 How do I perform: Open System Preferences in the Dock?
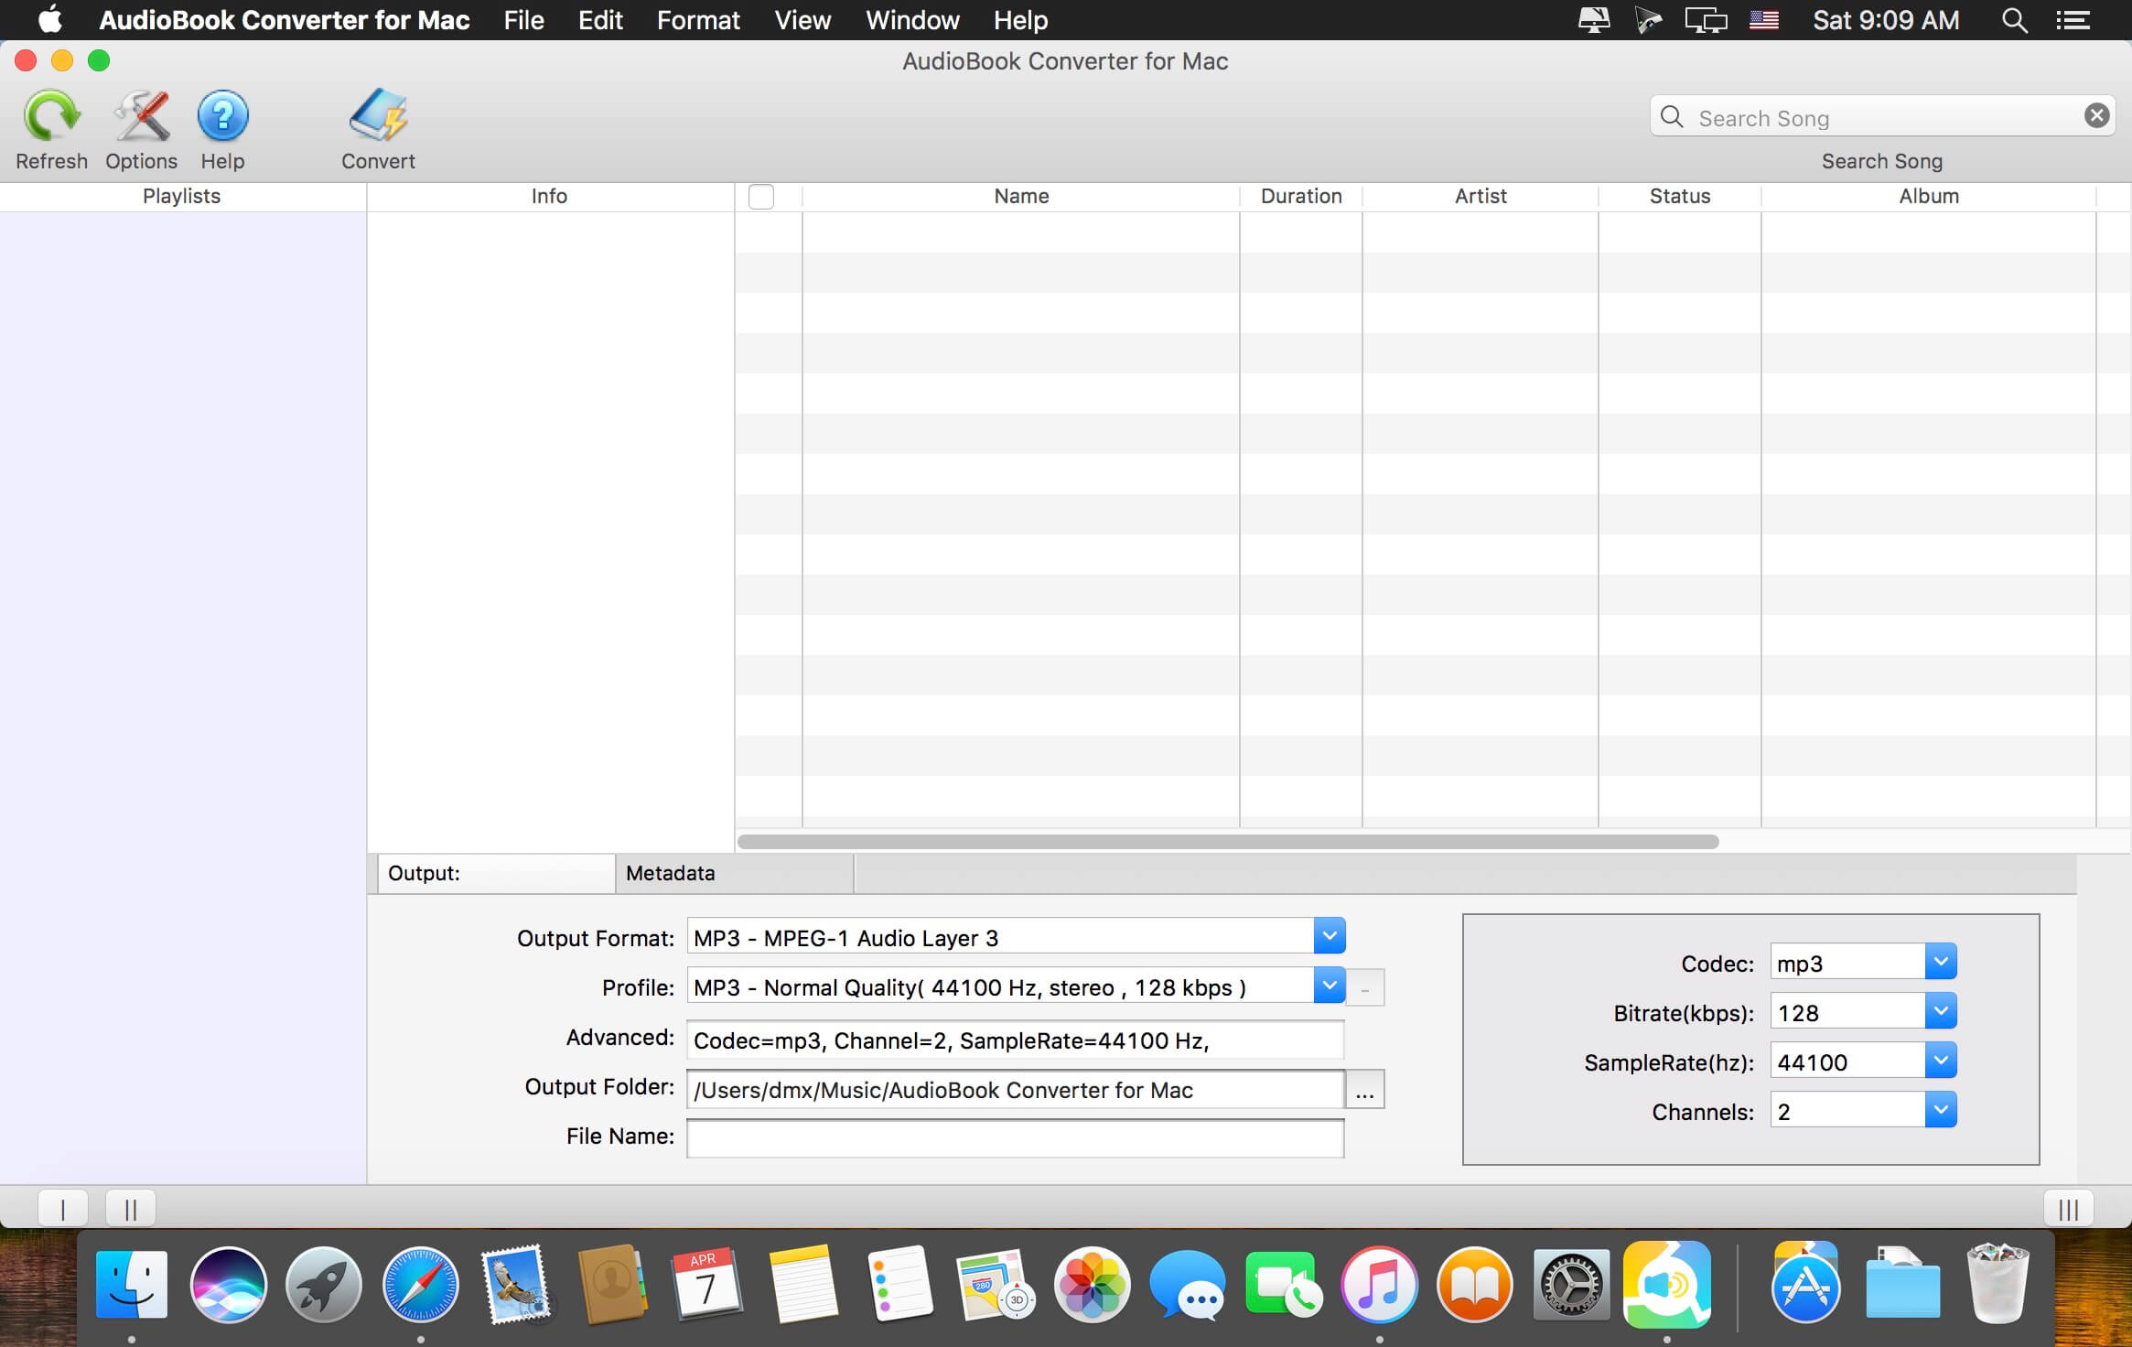click(1571, 1284)
